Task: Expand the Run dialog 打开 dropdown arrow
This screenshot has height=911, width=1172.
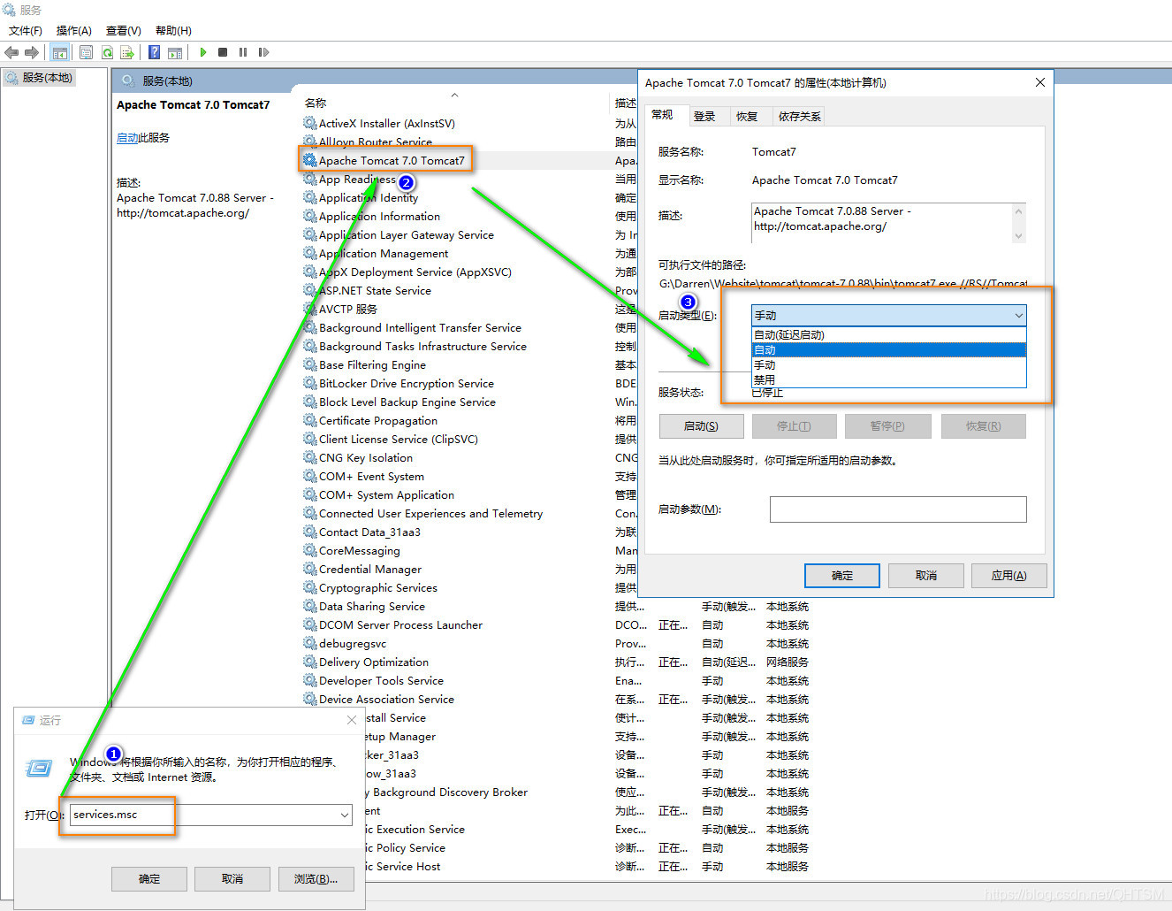Action: (345, 815)
